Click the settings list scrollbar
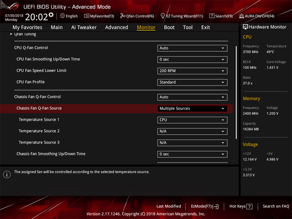Image resolution: width=292 pixels, height=219 pixels. click(236, 92)
